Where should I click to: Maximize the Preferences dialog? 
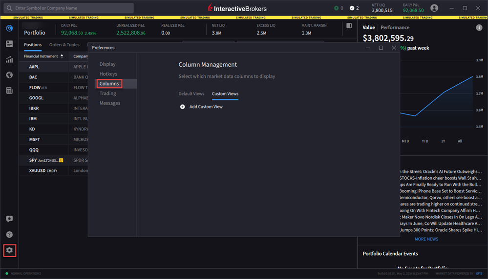[381, 48]
